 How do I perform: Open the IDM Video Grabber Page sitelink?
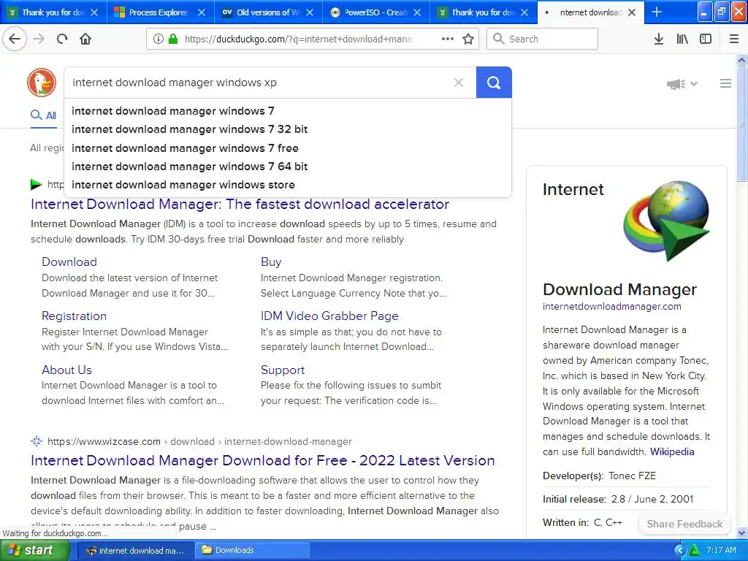tap(329, 316)
